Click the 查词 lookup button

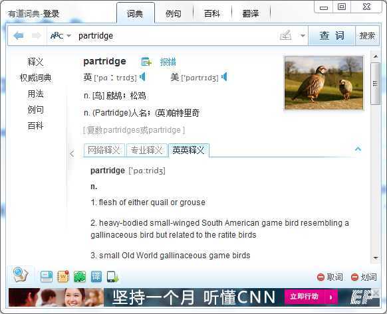point(332,36)
